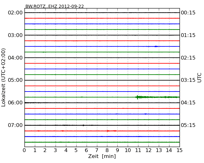Select the 03:00 local time label
The height and width of the screenshot is (163, 204).
point(15,35)
